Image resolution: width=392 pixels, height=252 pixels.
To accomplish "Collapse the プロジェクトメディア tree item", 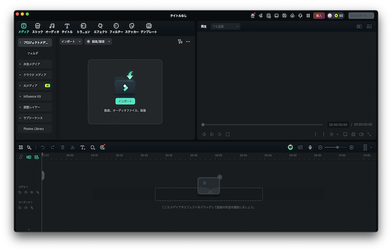I will coord(20,43).
